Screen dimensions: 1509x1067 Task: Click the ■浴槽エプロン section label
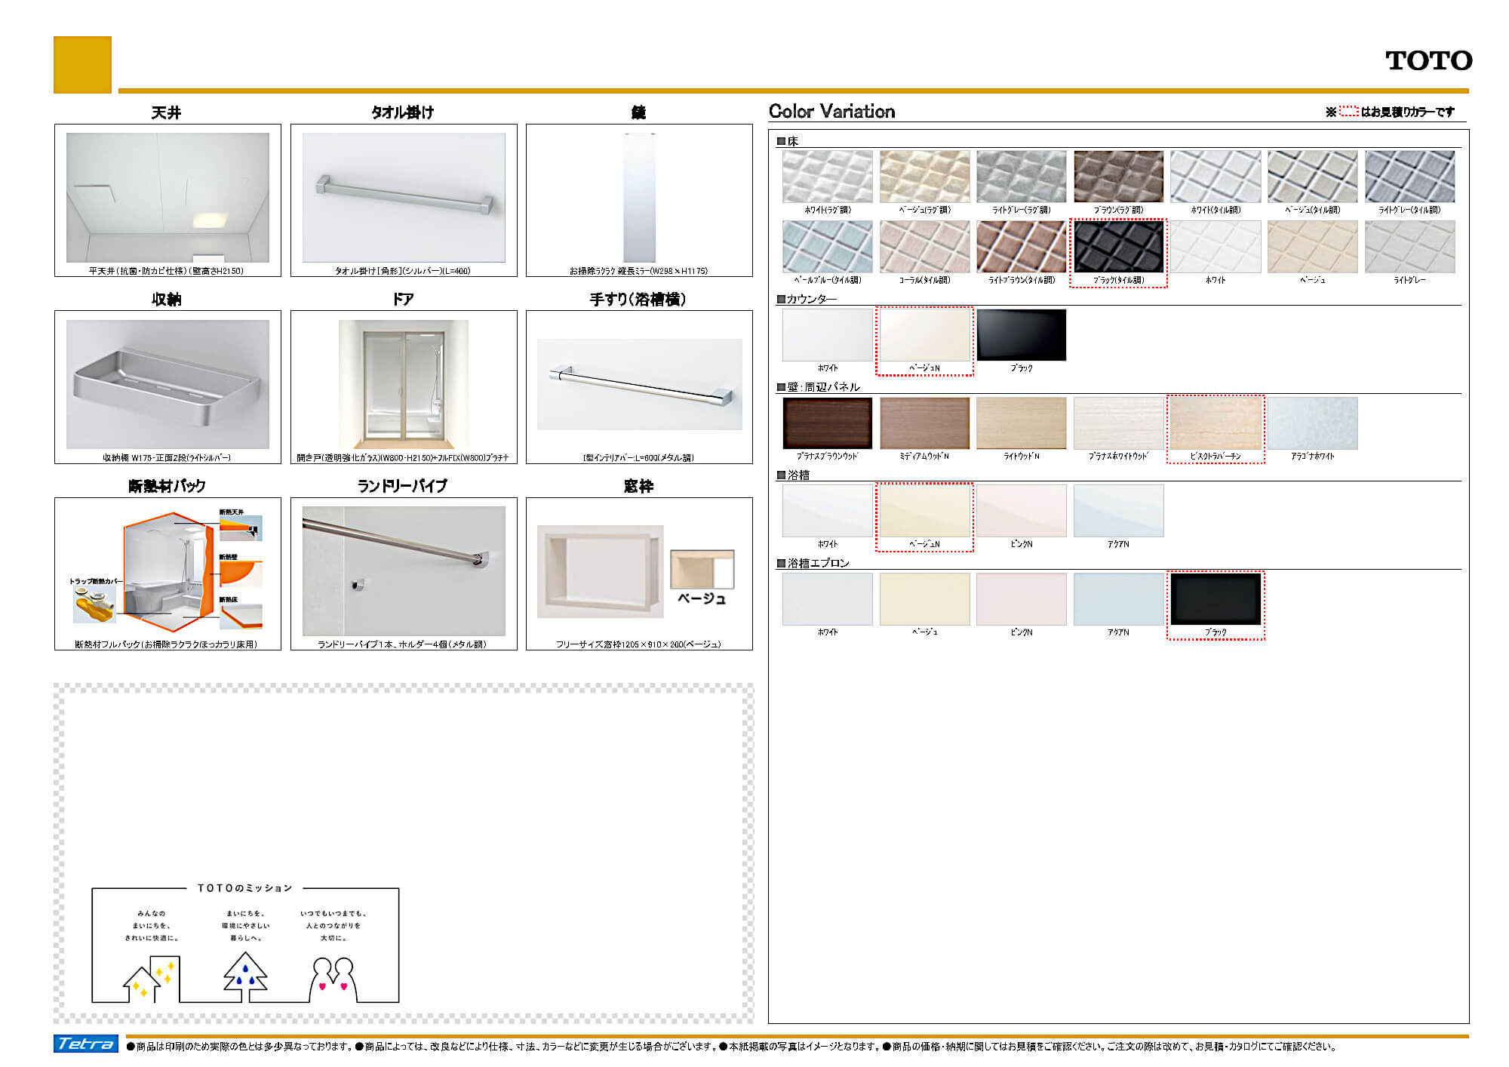pyautogui.click(x=813, y=563)
